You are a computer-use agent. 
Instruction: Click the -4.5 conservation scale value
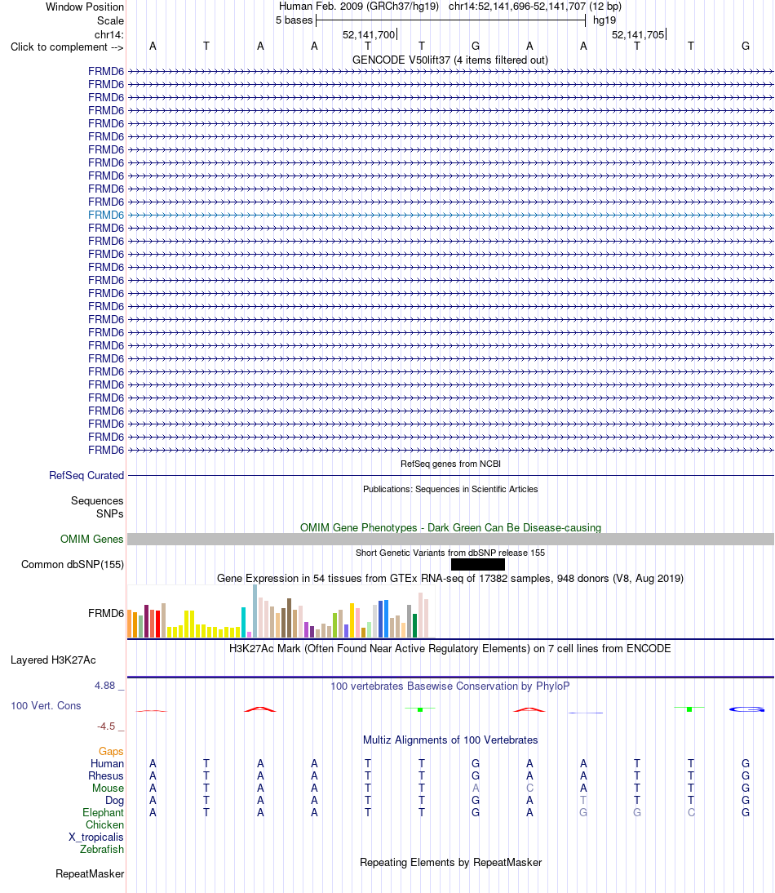click(x=106, y=726)
